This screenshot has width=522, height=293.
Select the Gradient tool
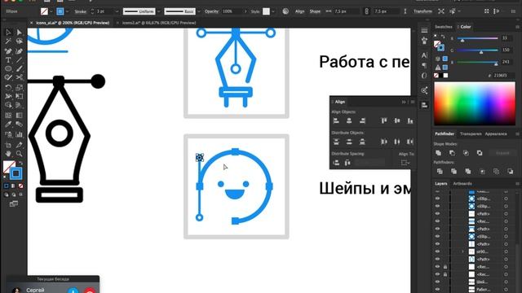click(x=20, y=116)
